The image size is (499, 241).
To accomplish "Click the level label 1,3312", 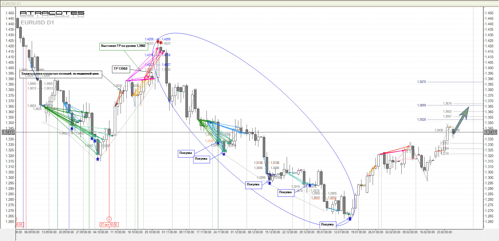I will (x=445, y=143).
